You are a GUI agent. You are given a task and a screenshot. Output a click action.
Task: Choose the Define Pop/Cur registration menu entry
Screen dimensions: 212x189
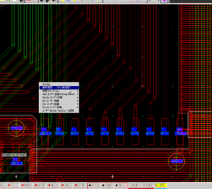(x=59, y=111)
